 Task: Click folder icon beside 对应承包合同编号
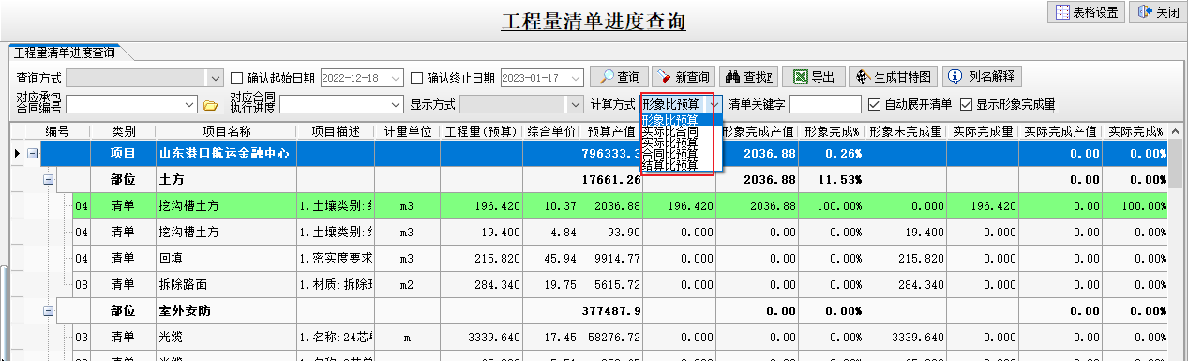click(x=210, y=104)
